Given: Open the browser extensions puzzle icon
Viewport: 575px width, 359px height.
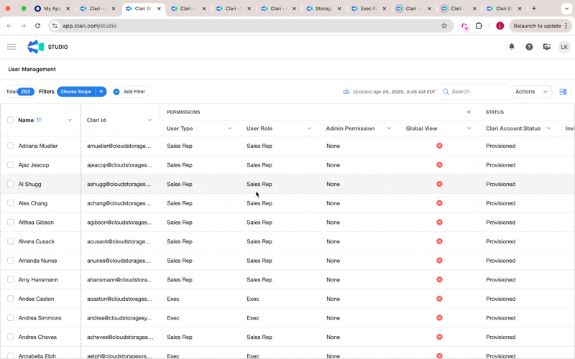Looking at the screenshot, I should pos(479,26).
